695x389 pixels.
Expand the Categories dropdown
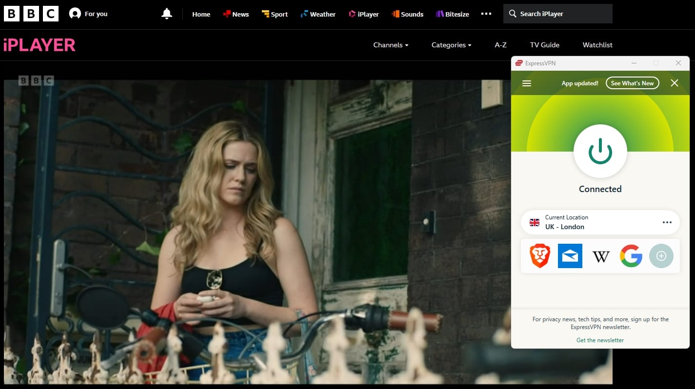452,45
